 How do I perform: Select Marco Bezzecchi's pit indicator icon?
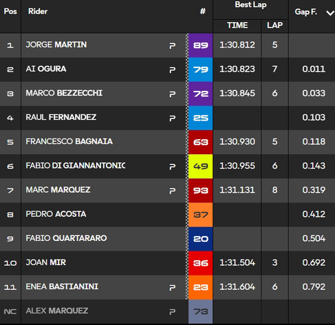[173, 94]
